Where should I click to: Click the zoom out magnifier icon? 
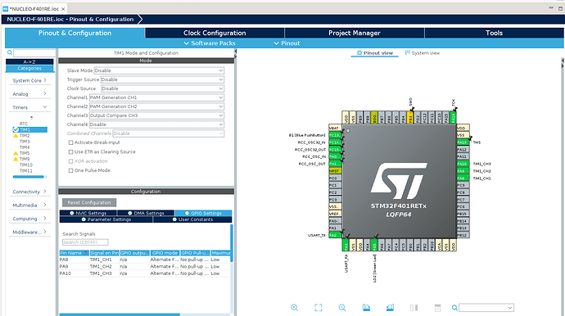tap(342, 307)
